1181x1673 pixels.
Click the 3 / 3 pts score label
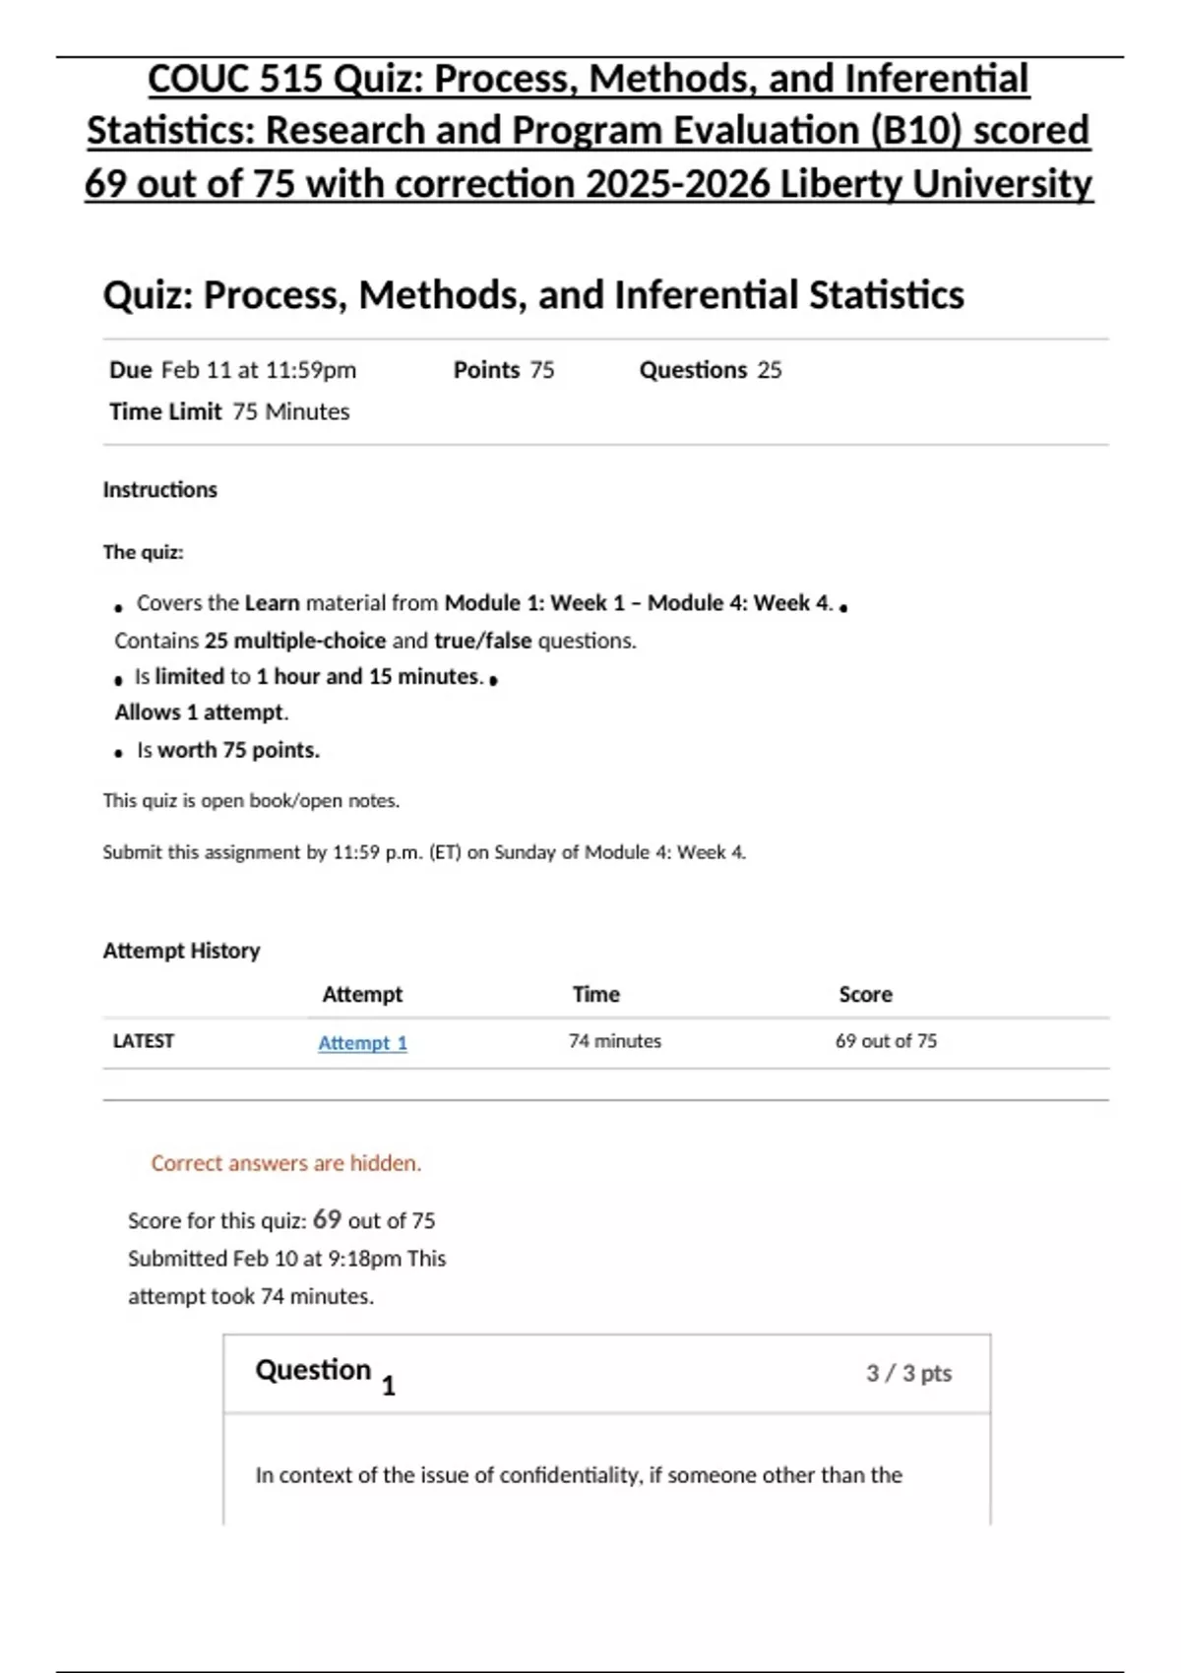[x=908, y=1373]
